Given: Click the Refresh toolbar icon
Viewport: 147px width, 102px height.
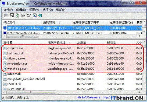Looking at the screenshot, I should point(17,15).
